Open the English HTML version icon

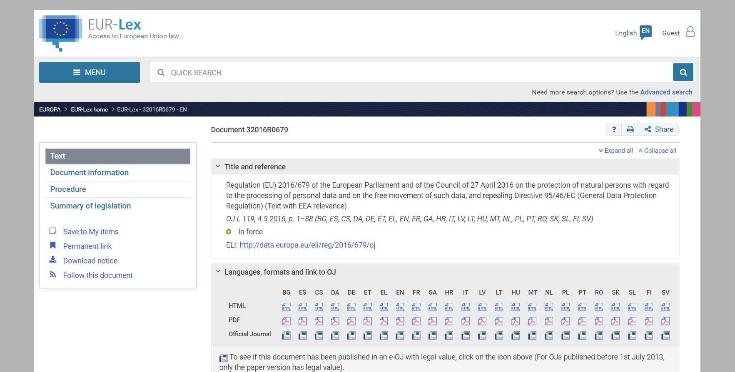(x=400, y=307)
